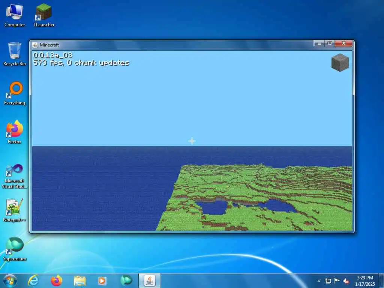Click the muted volume tray icon

click(x=346, y=281)
